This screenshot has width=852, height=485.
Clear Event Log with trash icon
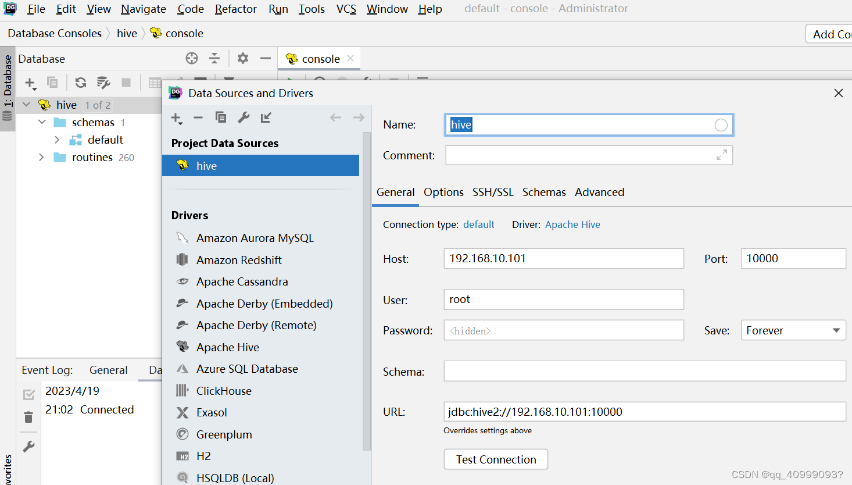point(28,417)
